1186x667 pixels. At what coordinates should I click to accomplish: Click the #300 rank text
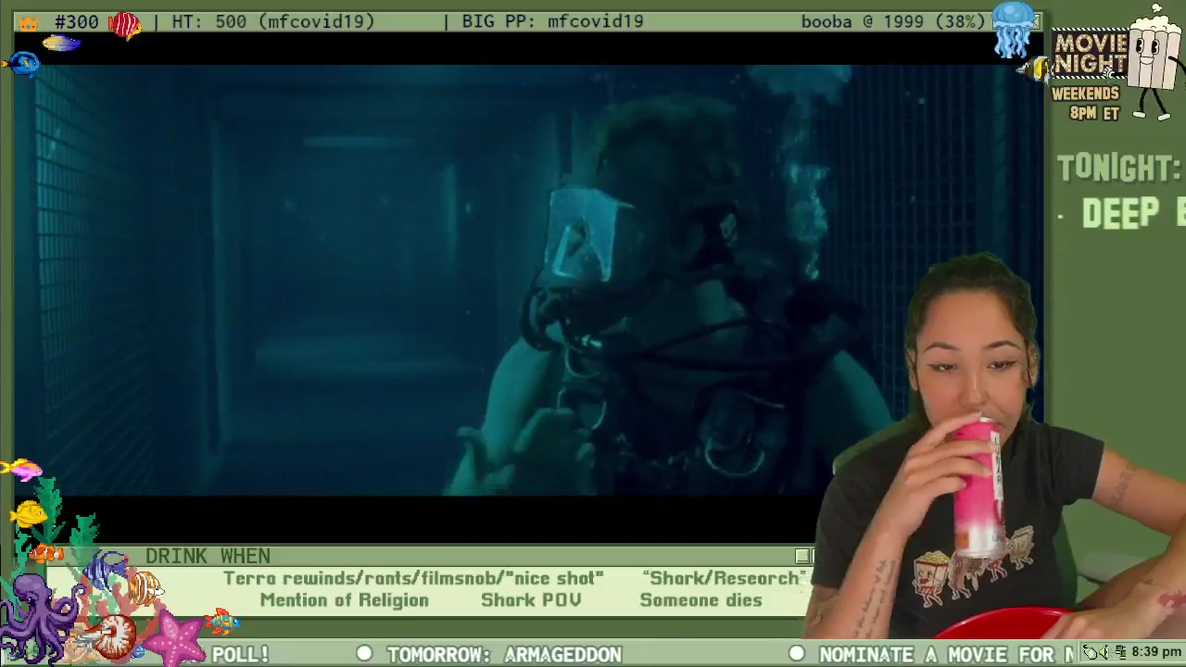coord(77,22)
